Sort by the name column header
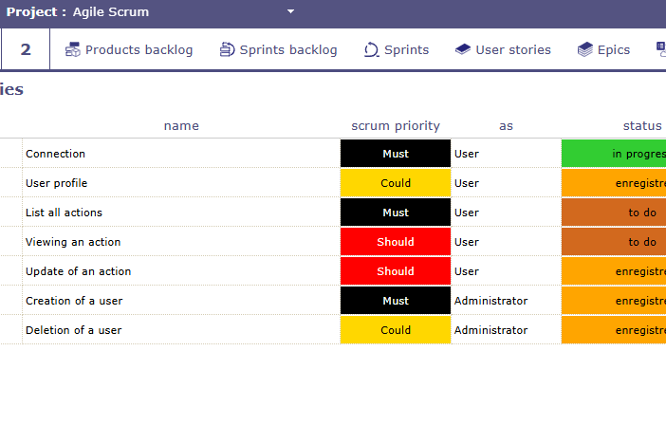This screenshot has height=444, width=666. 181,125
